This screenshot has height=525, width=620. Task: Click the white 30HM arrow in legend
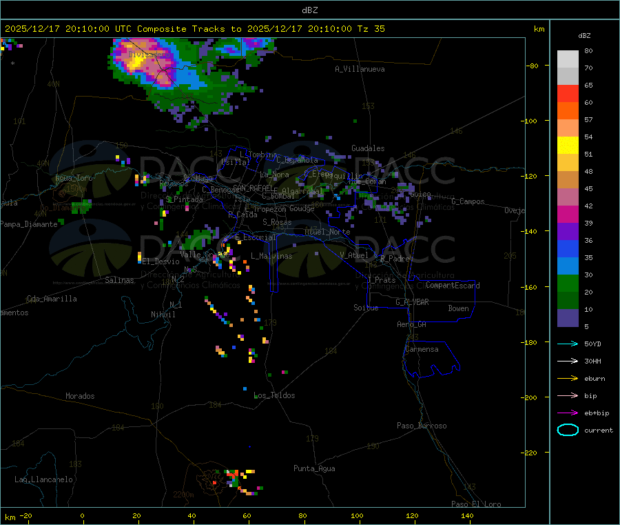coord(568,361)
